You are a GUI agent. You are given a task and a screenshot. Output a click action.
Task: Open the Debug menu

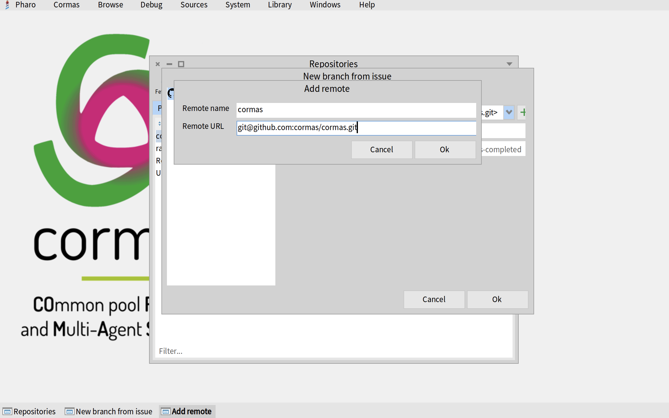(151, 5)
